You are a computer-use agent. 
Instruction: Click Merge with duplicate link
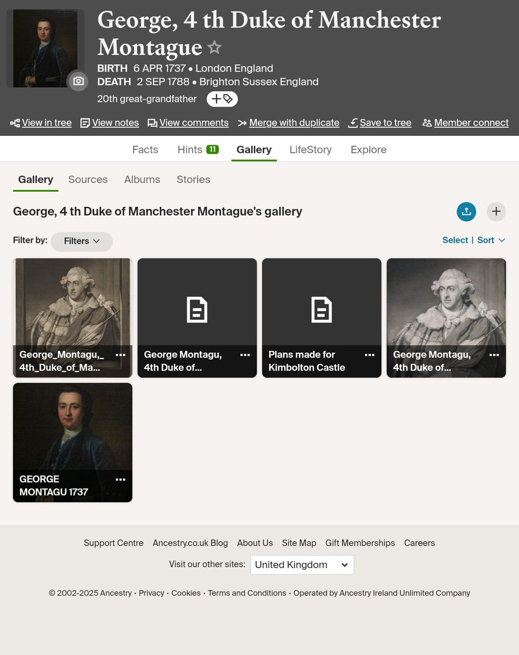point(289,123)
